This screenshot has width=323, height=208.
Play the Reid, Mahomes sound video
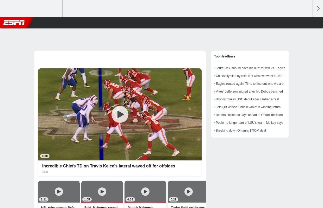pos(102,192)
